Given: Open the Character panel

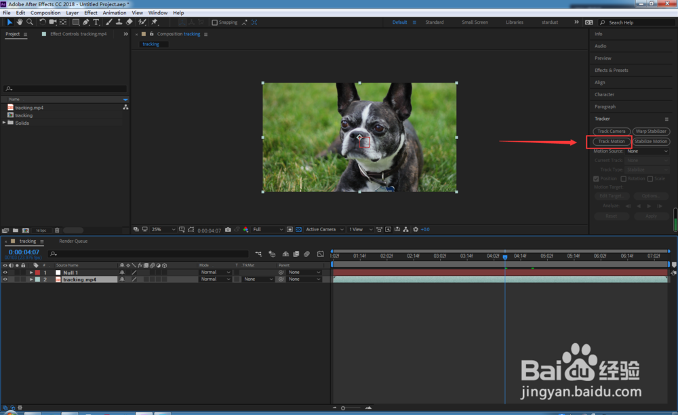Looking at the screenshot, I should 604,94.
